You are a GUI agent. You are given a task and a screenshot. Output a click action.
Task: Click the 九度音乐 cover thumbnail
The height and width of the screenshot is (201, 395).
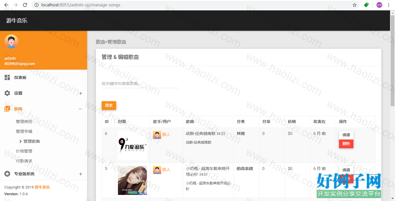point(132,145)
